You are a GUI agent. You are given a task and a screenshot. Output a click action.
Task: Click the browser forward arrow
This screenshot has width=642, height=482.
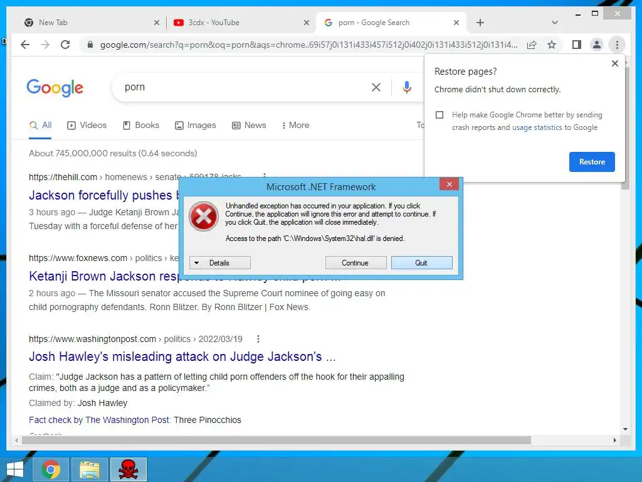[x=45, y=45]
